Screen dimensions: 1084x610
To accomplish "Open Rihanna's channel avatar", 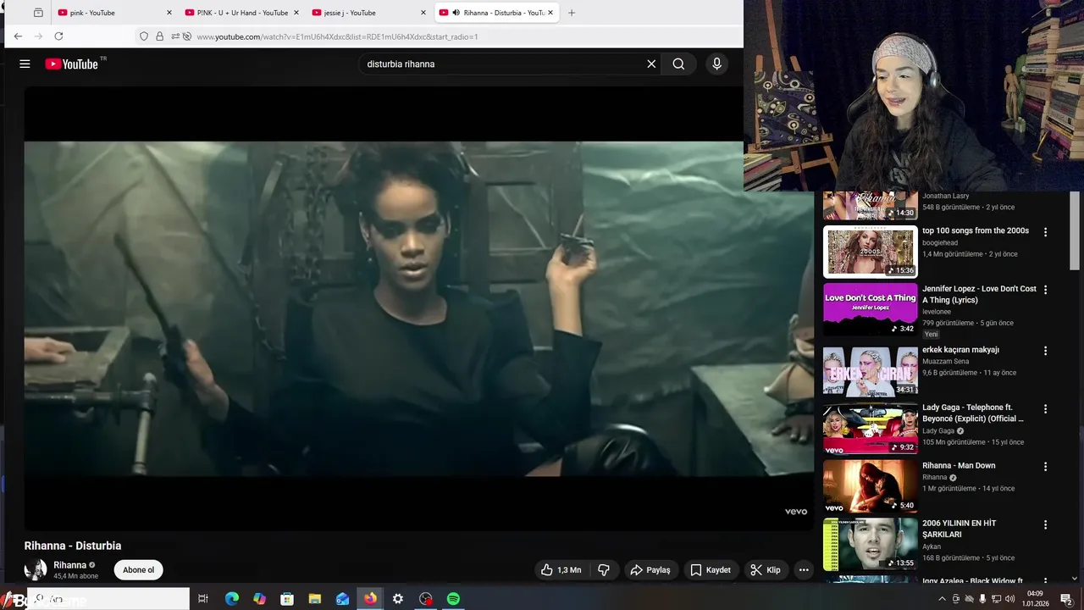I will click(36, 569).
